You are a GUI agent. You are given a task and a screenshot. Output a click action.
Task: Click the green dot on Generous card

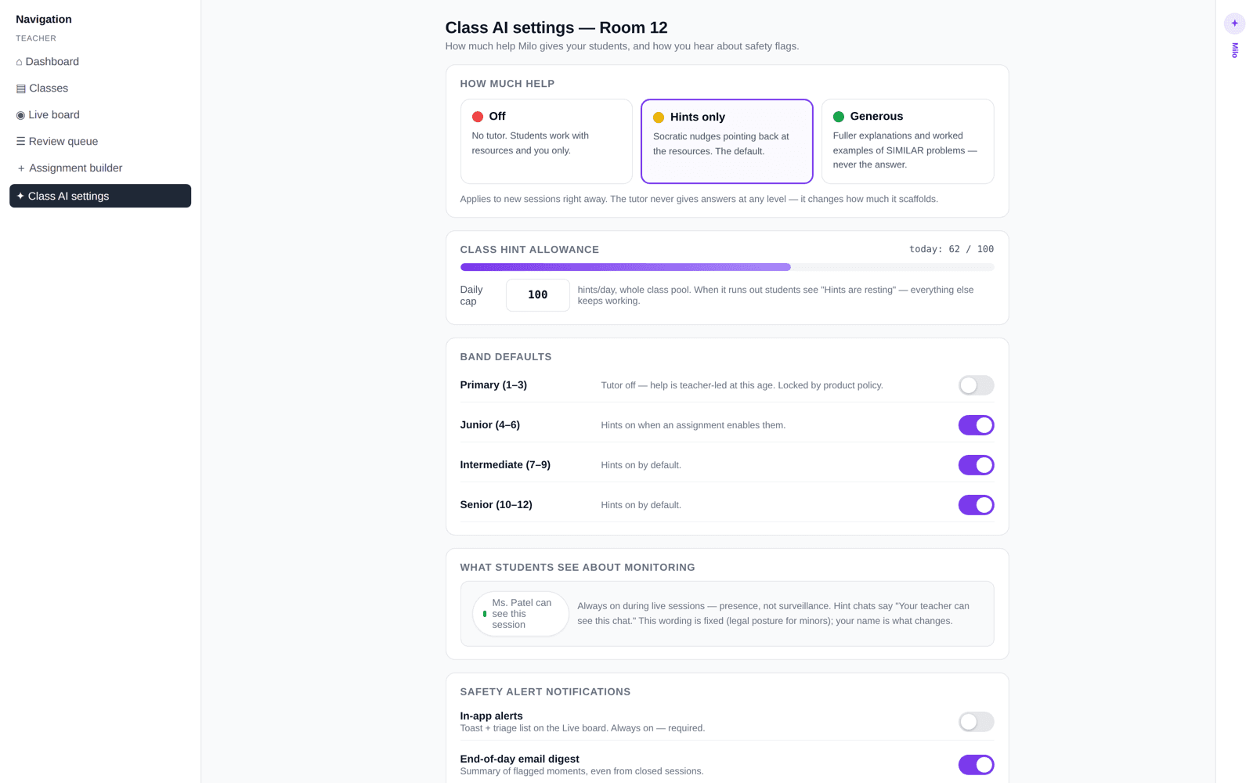point(839,117)
